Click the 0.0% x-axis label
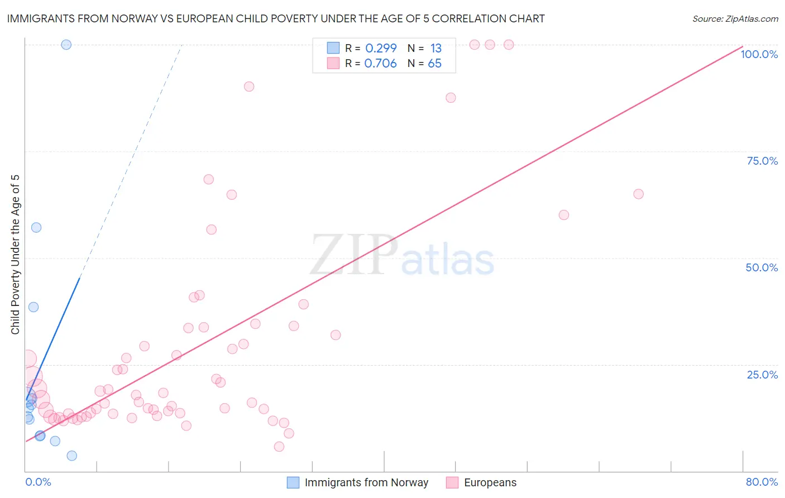 click(x=38, y=482)
